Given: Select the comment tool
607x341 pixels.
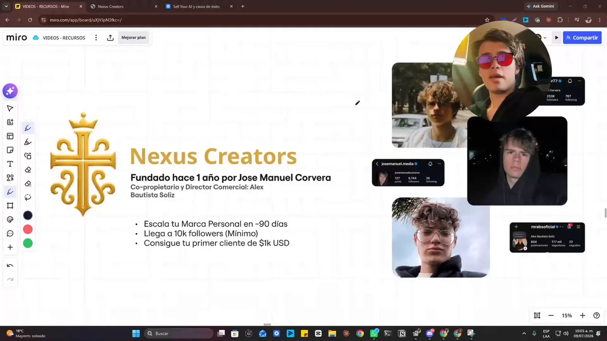Looking at the screenshot, I should click(x=10, y=233).
